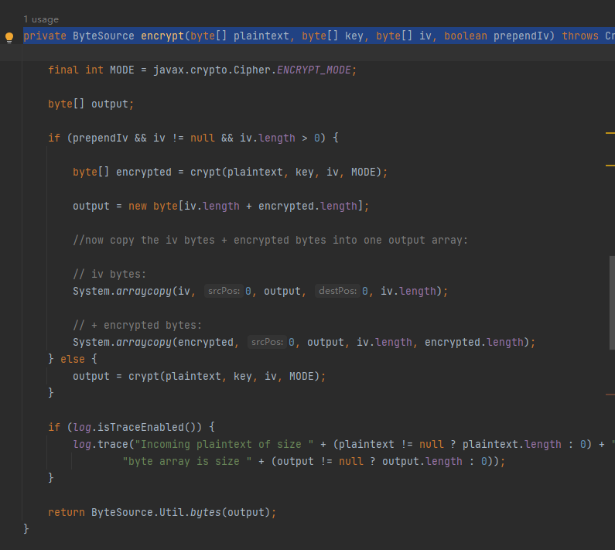Click the "new" keyword in output allocation
Image resolution: width=615 pixels, height=550 pixels.
[x=137, y=206]
